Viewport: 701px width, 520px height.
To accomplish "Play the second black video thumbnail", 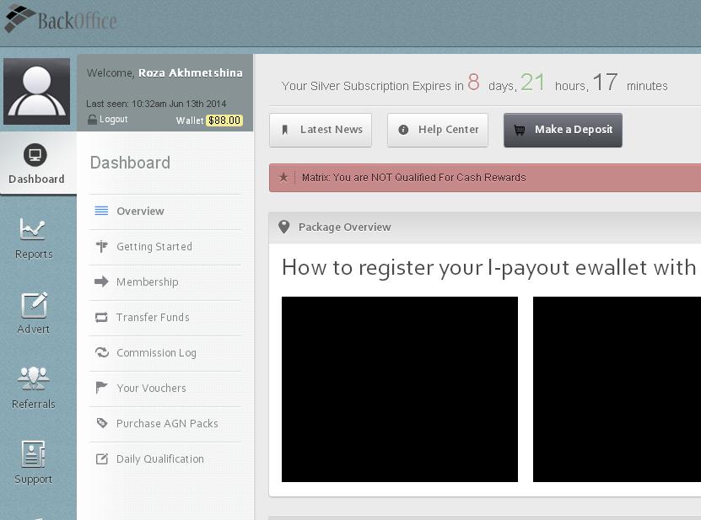I will [x=617, y=389].
